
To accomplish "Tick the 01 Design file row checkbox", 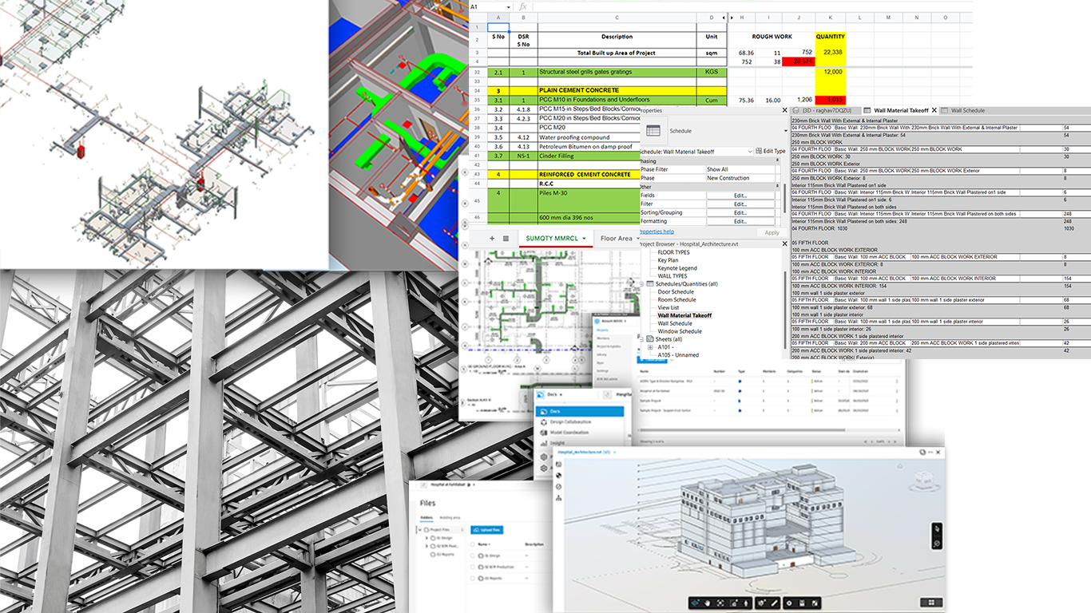I will pyautogui.click(x=472, y=556).
